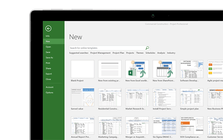Open New Business Plan template
The height and width of the screenshot is (140, 223).
point(215,97)
